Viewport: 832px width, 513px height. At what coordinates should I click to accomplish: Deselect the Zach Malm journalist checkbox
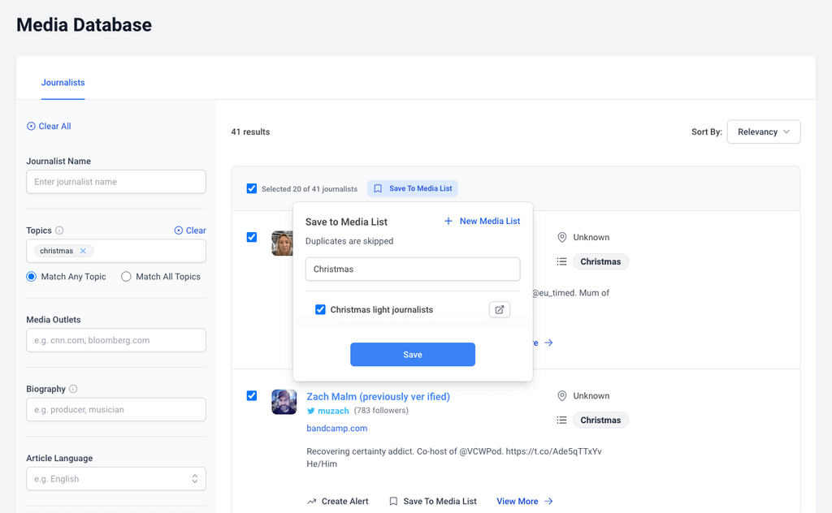point(252,396)
